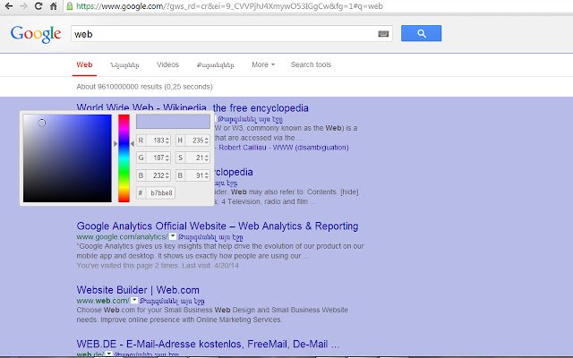Click the Robert Cailliau sublink
This screenshot has height=358, width=573.
243,148
